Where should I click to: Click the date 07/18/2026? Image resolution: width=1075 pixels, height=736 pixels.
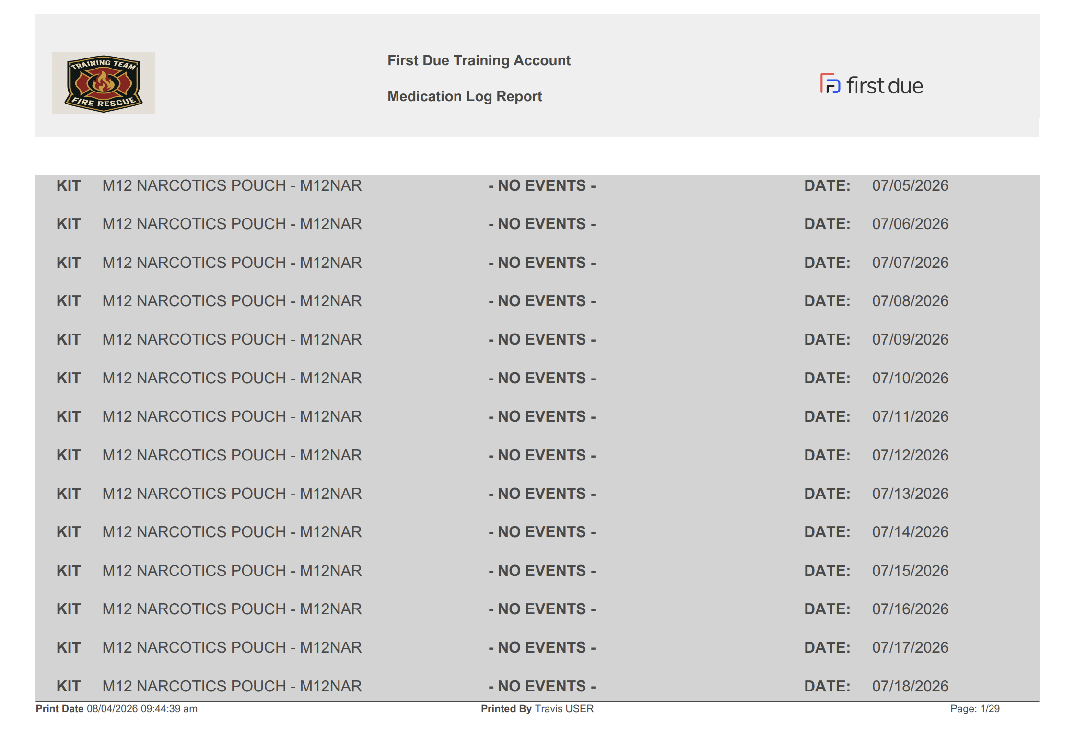[910, 686]
